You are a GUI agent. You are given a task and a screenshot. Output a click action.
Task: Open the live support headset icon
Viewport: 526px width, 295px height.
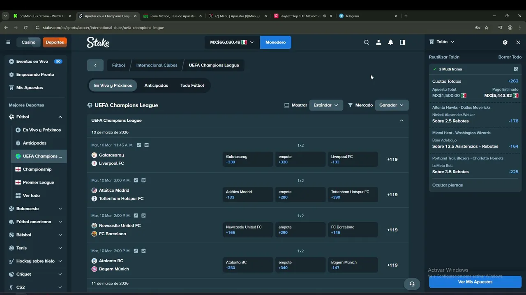412,284
